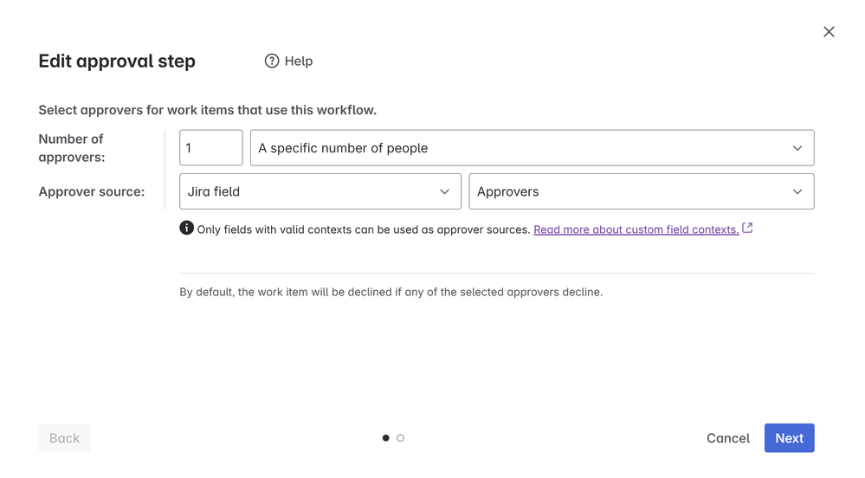The image size is (865, 478).
Task: Click the chevron of the specific number dropdown
Action: [797, 148]
